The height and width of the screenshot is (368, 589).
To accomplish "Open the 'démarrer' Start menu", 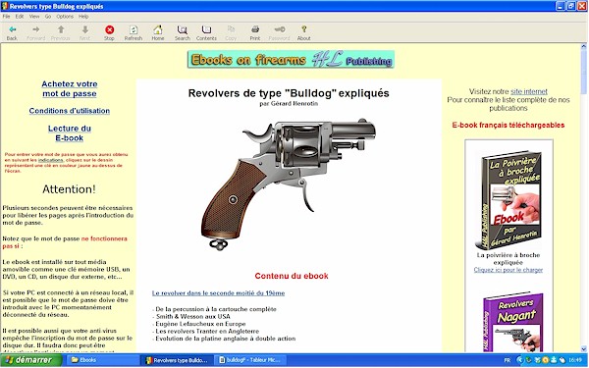I will click(30, 360).
